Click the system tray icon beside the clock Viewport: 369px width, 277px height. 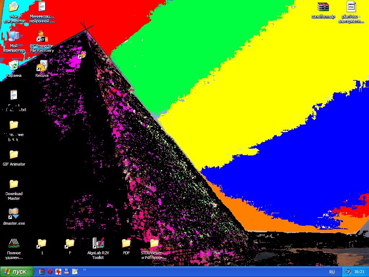click(348, 271)
